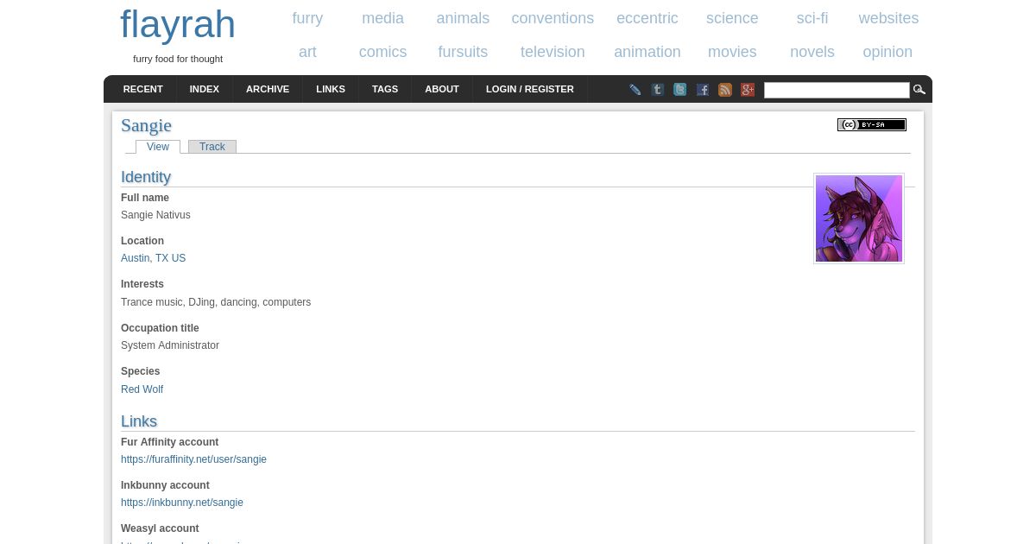Browse the furry category
1036x544 pixels.
click(307, 18)
